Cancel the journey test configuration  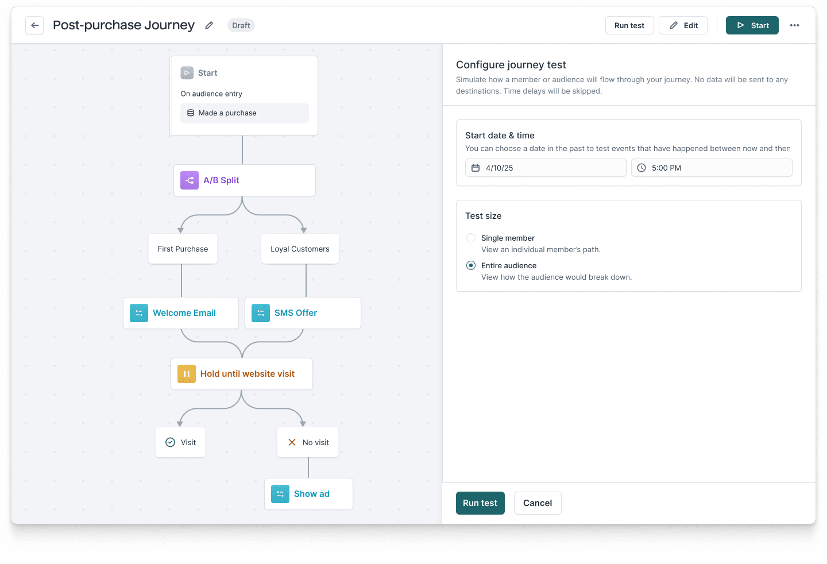pyautogui.click(x=537, y=503)
